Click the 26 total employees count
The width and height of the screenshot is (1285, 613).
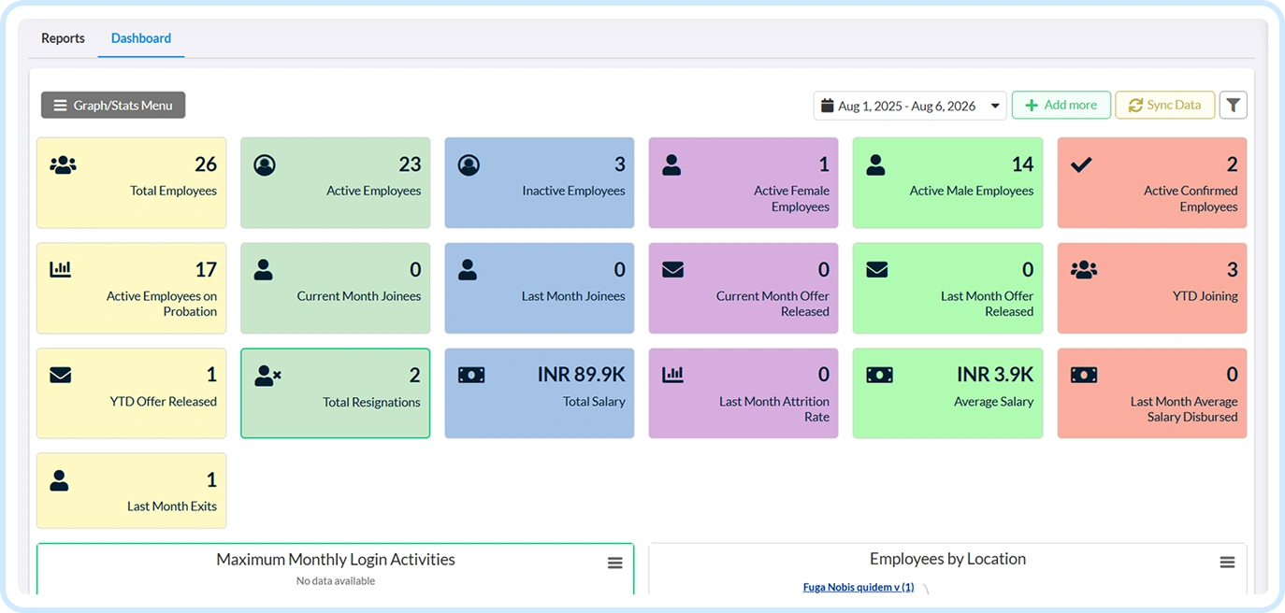point(206,164)
